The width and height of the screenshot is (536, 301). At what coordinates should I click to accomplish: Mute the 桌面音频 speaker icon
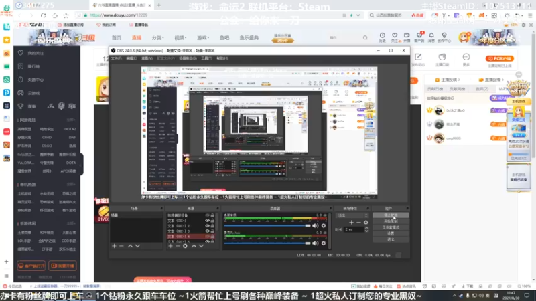315,225
